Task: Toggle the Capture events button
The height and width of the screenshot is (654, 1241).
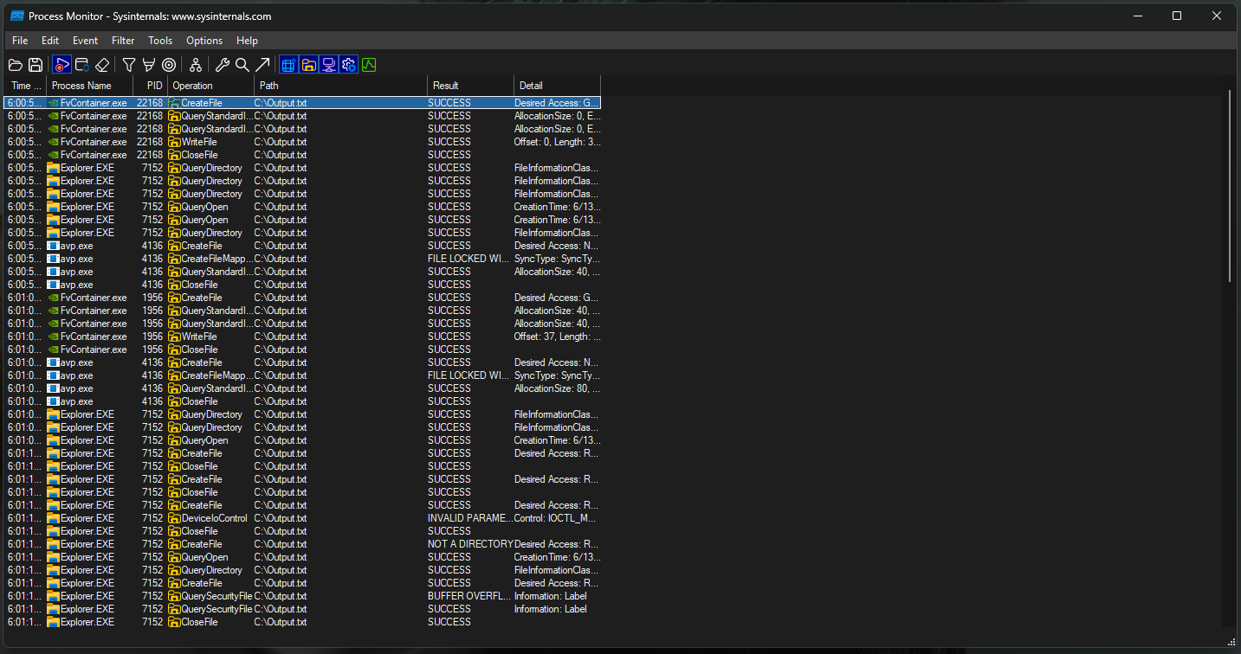Action: pyautogui.click(x=61, y=65)
